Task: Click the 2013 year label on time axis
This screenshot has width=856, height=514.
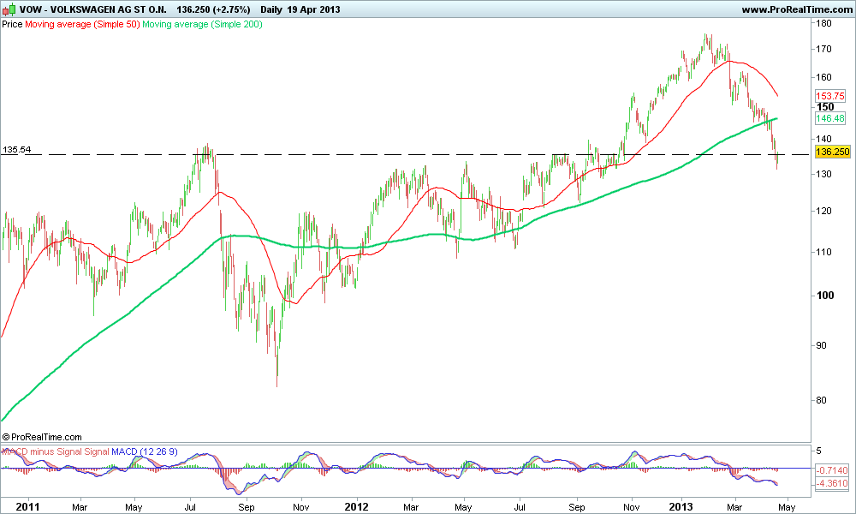Action: [x=681, y=507]
